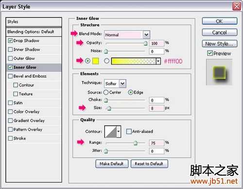Click the OK button
This screenshot has width=243, height=189.
pos(220,21)
